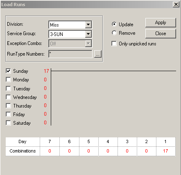Check the Tuesday checkbox
This screenshot has width=181, height=175.
pyautogui.click(x=8, y=88)
